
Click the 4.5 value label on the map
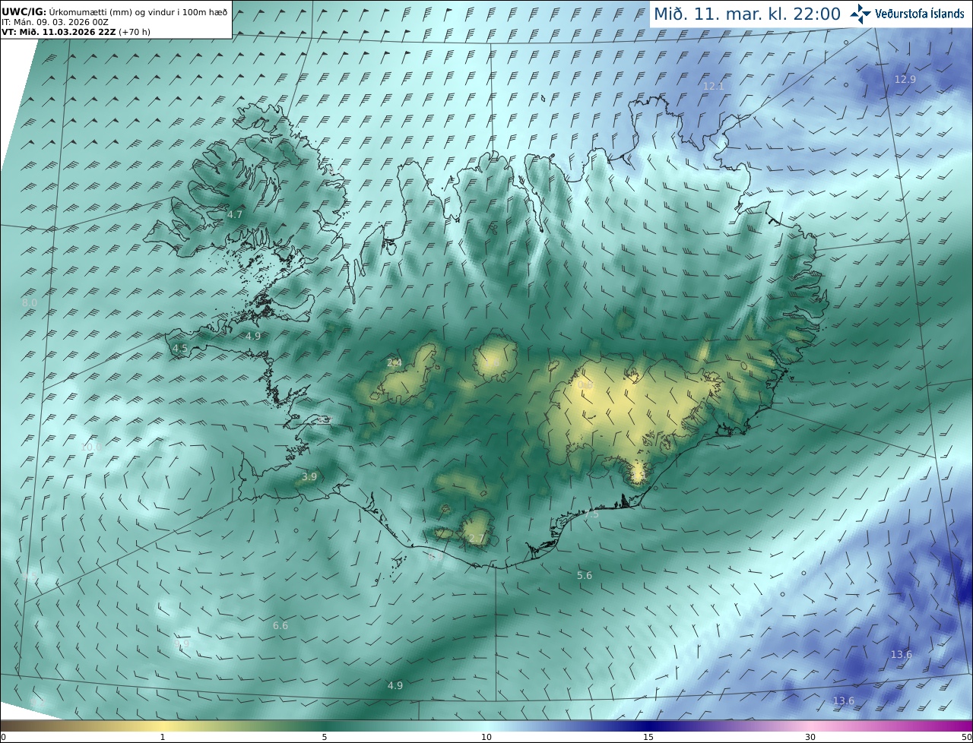pos(180,348)
